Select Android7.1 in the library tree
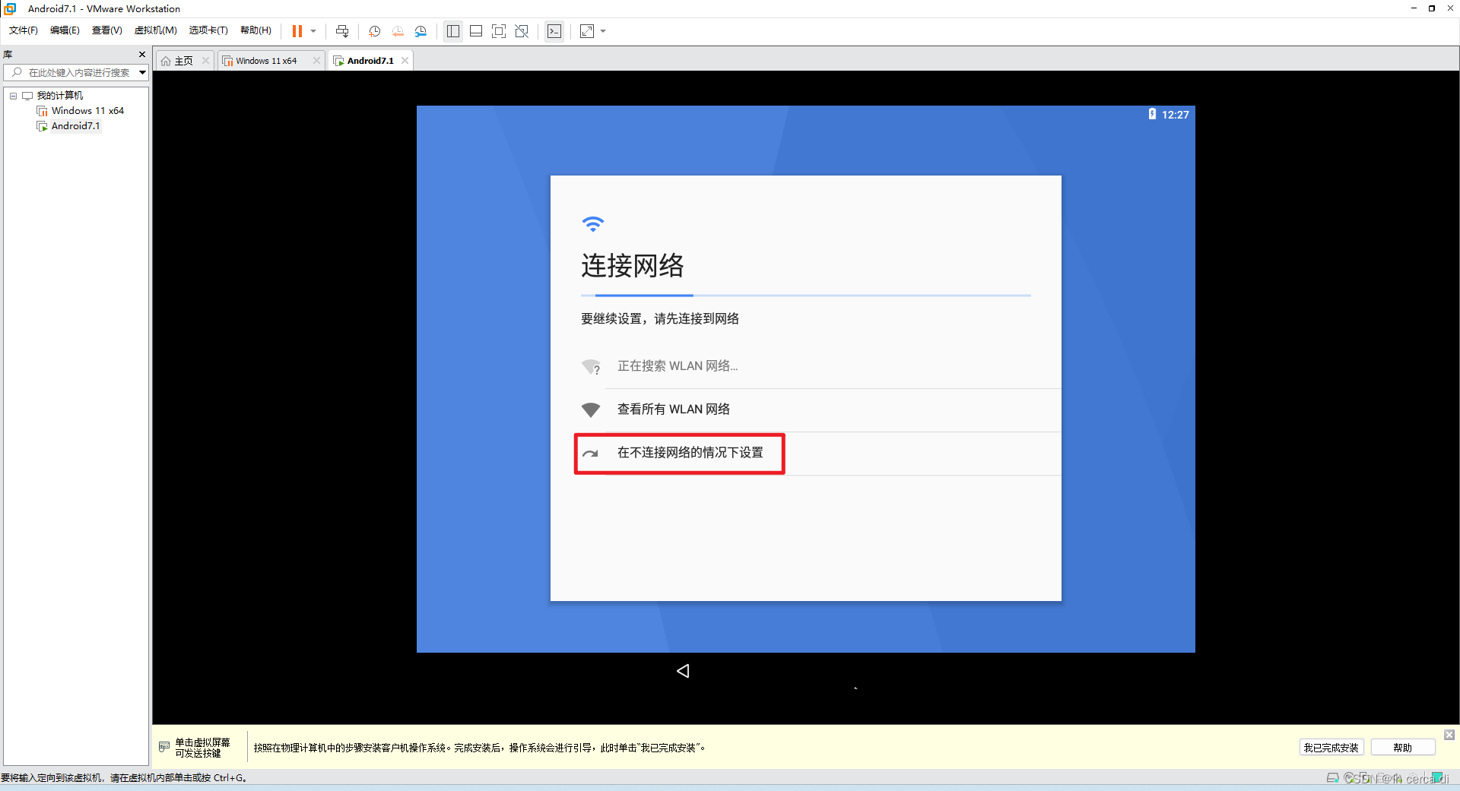Screen dimensions: 1460x791 (75, 126)
